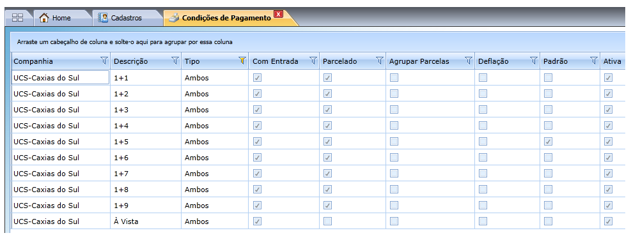Toggle Ativa checkbox in the 1+3 row
Image resolution: width=631 pixels, height=240 pixels.
[x=608, y=109]
